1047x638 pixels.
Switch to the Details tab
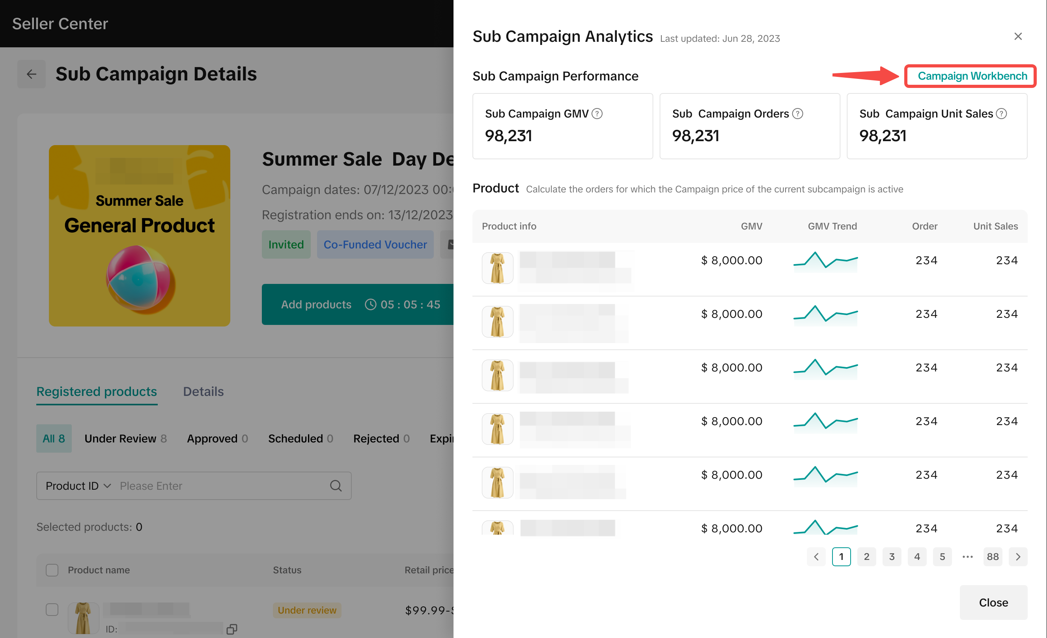(x=203, y=391)
